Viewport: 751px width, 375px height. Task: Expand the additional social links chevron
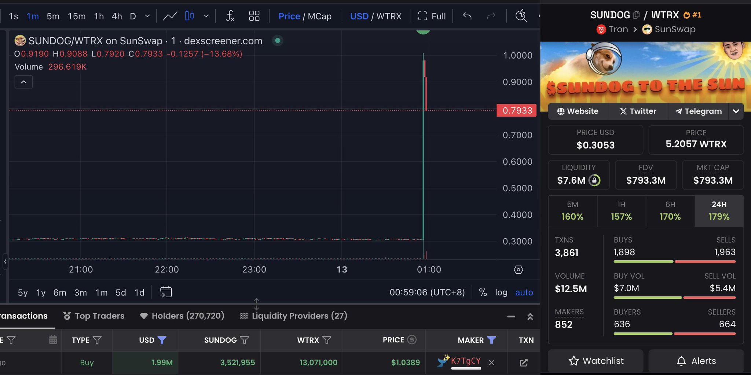click(736, 111)
